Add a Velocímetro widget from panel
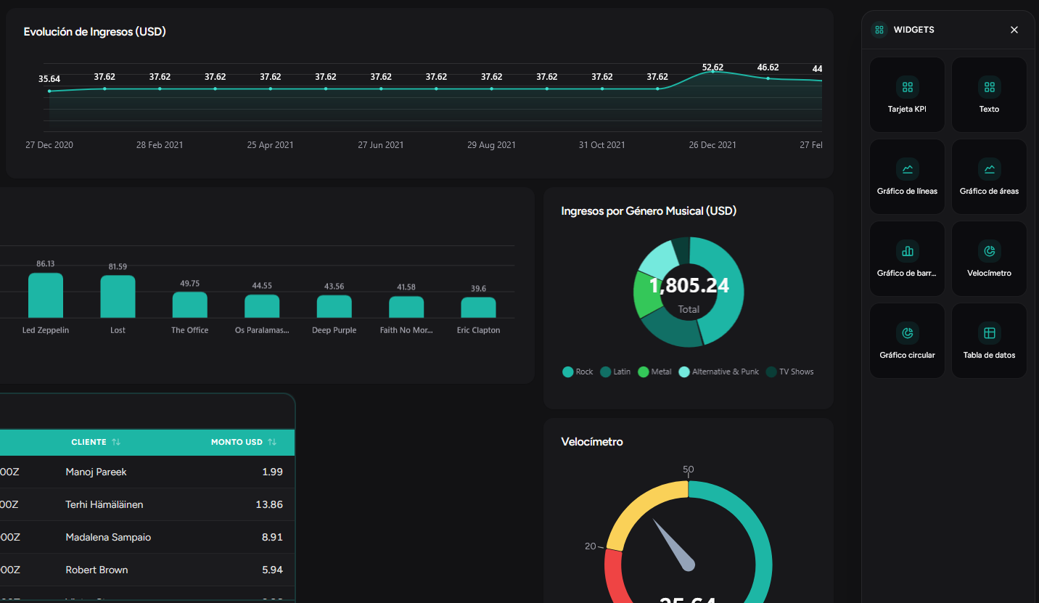This screenshot has height=603, width=1039. [x=989, y=258]
